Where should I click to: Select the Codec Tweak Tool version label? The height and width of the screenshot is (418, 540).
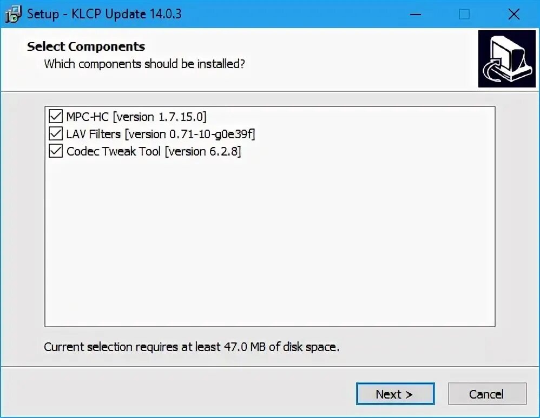[x=154, y=151]
